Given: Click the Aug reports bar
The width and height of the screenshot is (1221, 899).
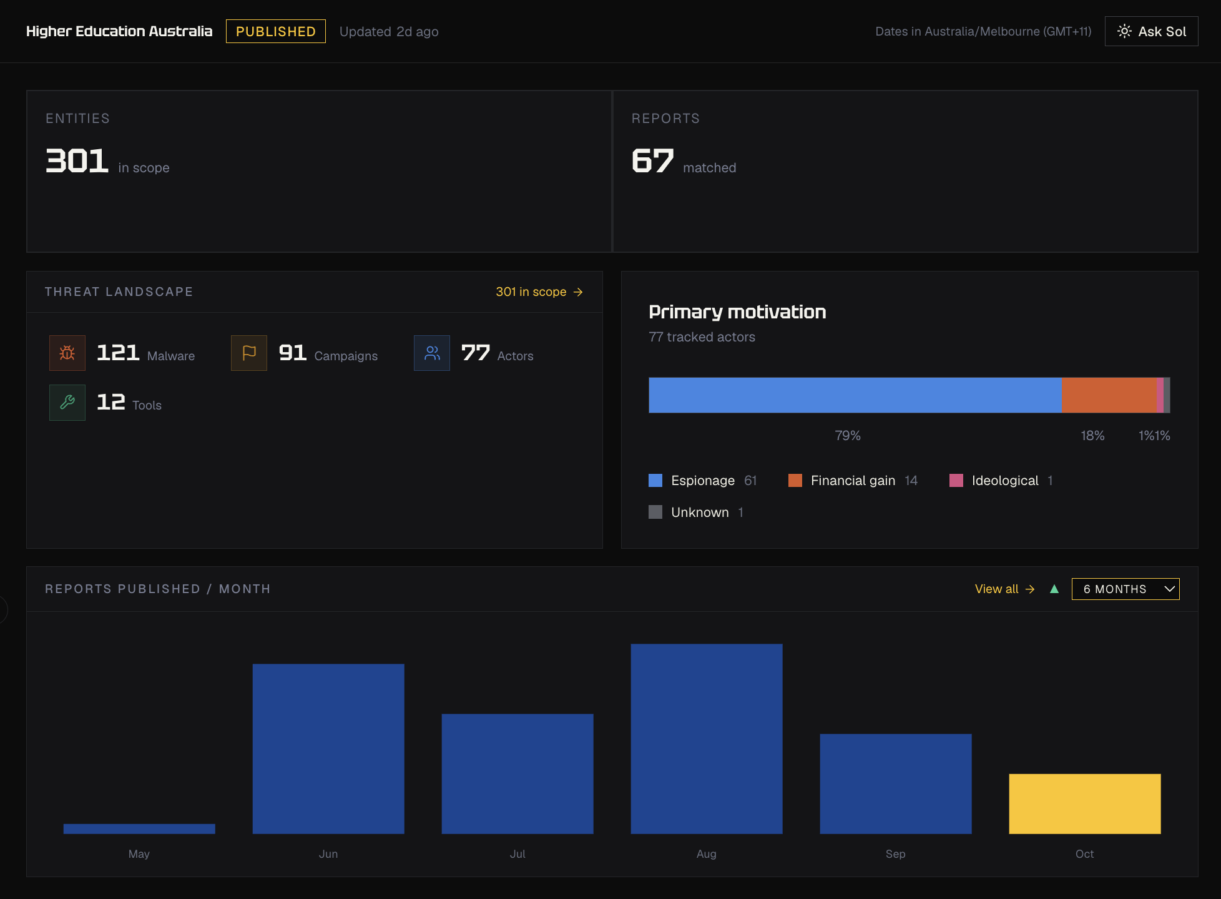Looking at the screenshot, I should point(707,739).
